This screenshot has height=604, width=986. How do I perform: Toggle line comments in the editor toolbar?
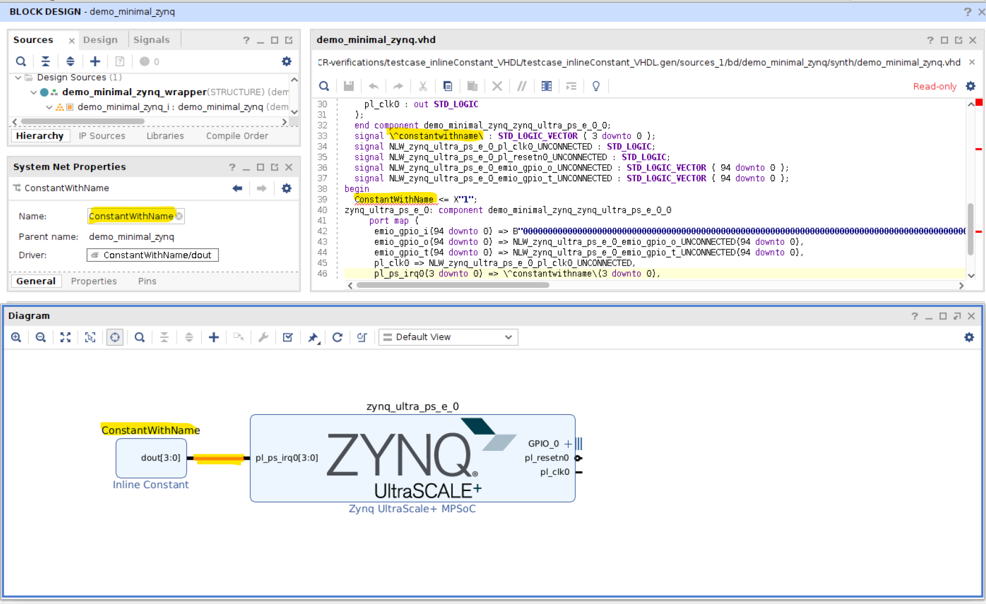tap(522, 86)
